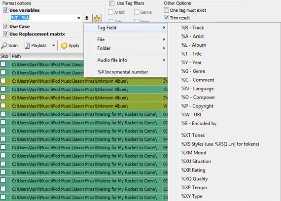Uncheck Use variables checkbox
Image resolution: width=281 pixels, height=201 pixels.
(x=5, y=10)
